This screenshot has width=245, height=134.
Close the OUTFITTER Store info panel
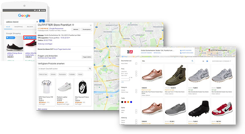pos(91,25)
